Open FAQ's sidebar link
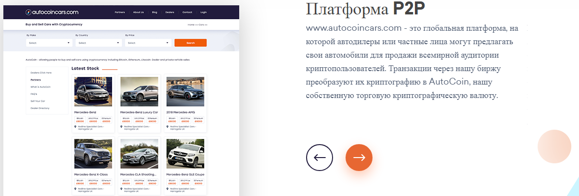 tap(34, 94)
